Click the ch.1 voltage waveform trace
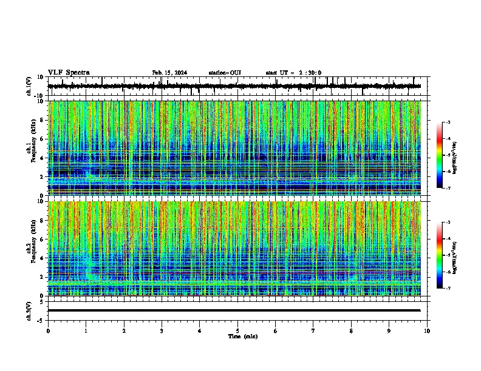Viewport: 481px width, 371px height. click(x=234, y=86)
